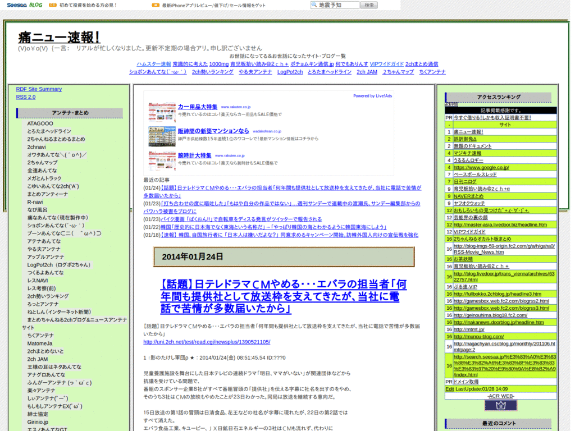
Task: Click the Powered by Live!Ads link
Action: (x=372, y=96)
